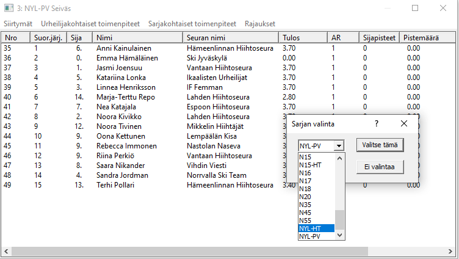Click the Ei valintaa button

(380, 167)
